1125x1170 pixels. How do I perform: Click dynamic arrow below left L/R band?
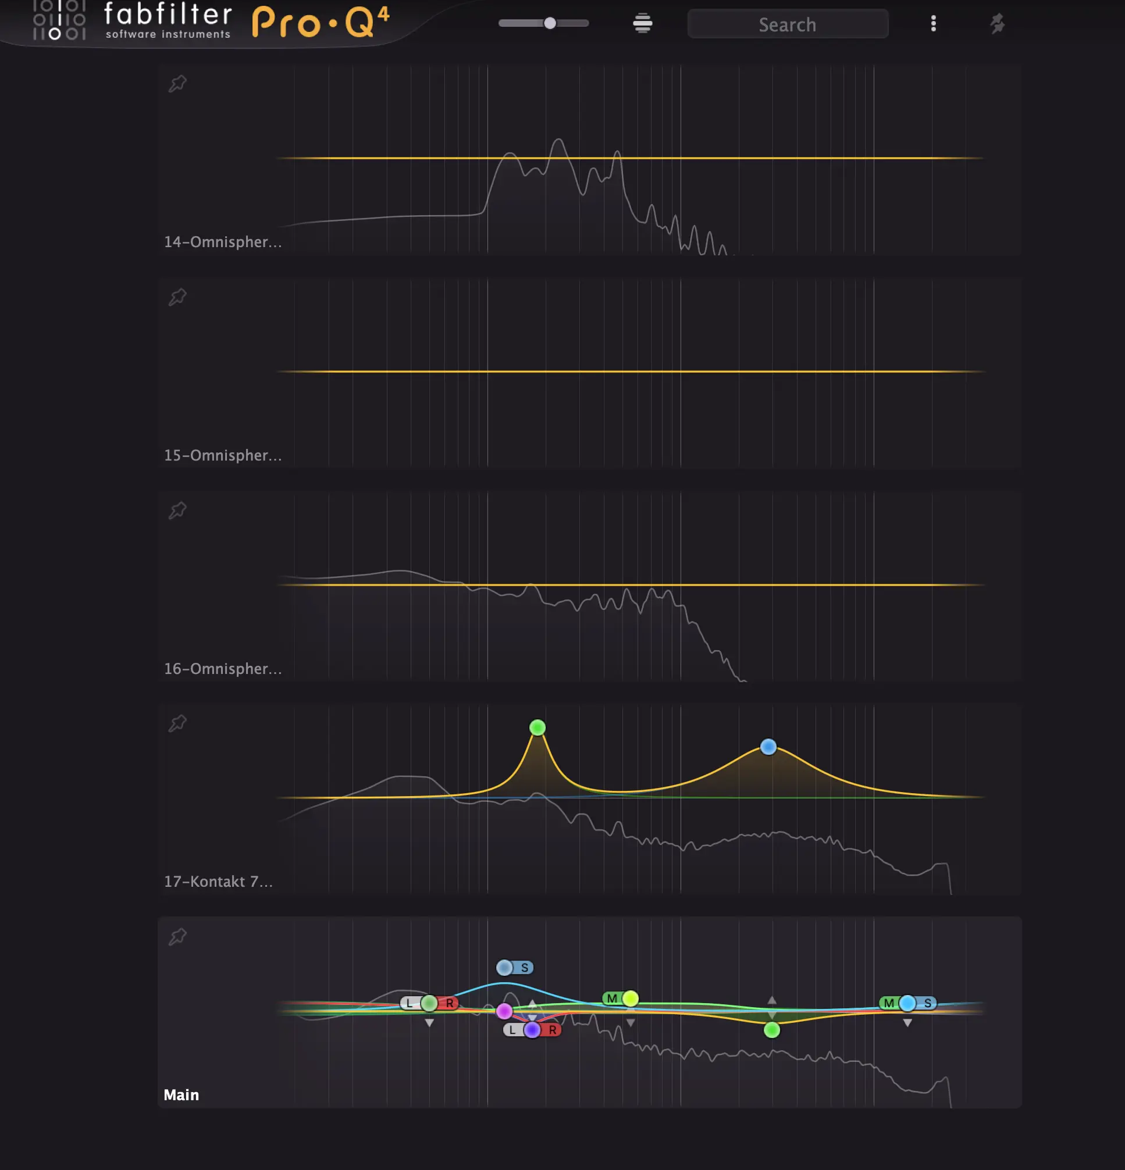click(429, 1022)
